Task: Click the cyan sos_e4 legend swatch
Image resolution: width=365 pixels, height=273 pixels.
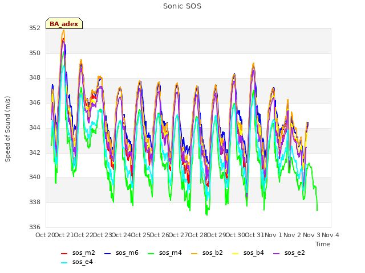Action: pos(64,263)
